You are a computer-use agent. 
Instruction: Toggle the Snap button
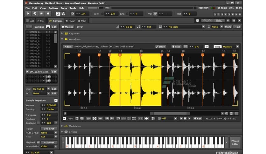click(x=218, y=47)
